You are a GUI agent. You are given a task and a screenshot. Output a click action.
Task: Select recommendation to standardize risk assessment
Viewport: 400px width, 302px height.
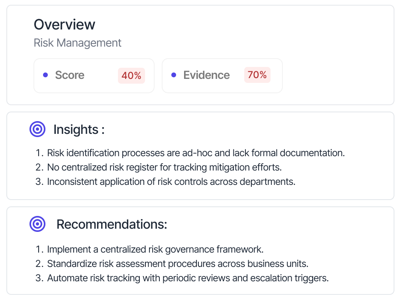tap(178, 263)
